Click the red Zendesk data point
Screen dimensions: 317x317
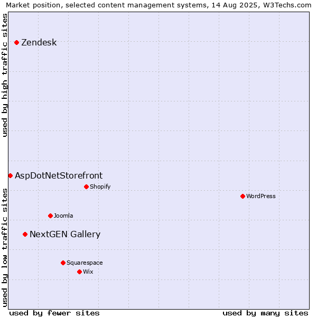(x=17, y=42)
